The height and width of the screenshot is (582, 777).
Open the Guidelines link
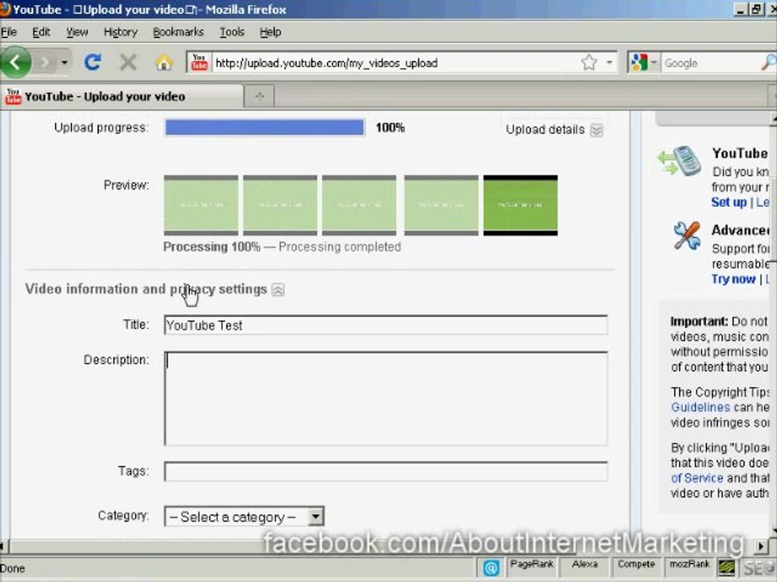click(x=700, y=407)
